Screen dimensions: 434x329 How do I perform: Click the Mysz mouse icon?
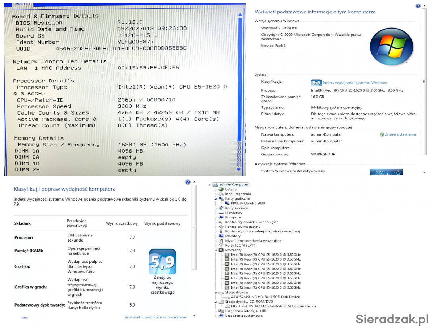coord(221,241)
